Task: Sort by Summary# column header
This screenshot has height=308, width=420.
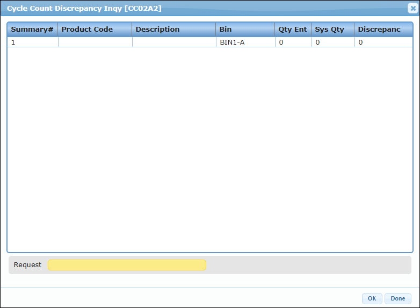Action: [32, 30]
